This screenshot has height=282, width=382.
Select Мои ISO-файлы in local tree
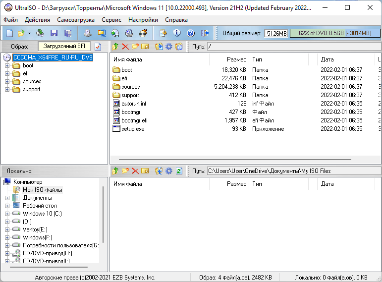coord(43,190)
